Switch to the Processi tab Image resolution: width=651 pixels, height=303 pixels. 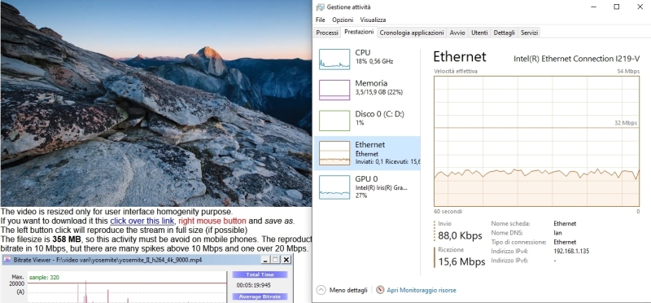coord(327,33)
